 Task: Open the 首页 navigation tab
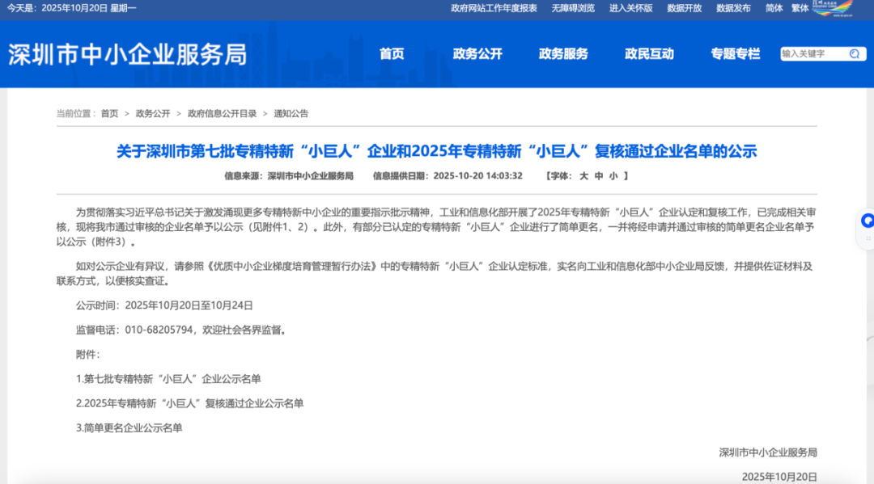[392, 54]
